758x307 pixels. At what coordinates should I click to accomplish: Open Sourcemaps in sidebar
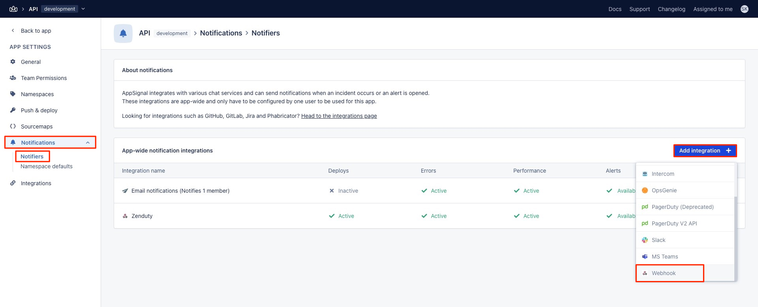(x=37, y=127)
